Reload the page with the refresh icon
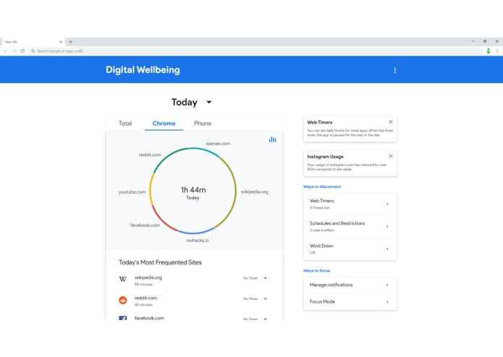Viewport: 503px width, 357px height. [x=22, y=51]
